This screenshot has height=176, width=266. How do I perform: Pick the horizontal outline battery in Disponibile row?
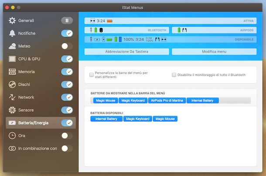click(x=97, y=40)
